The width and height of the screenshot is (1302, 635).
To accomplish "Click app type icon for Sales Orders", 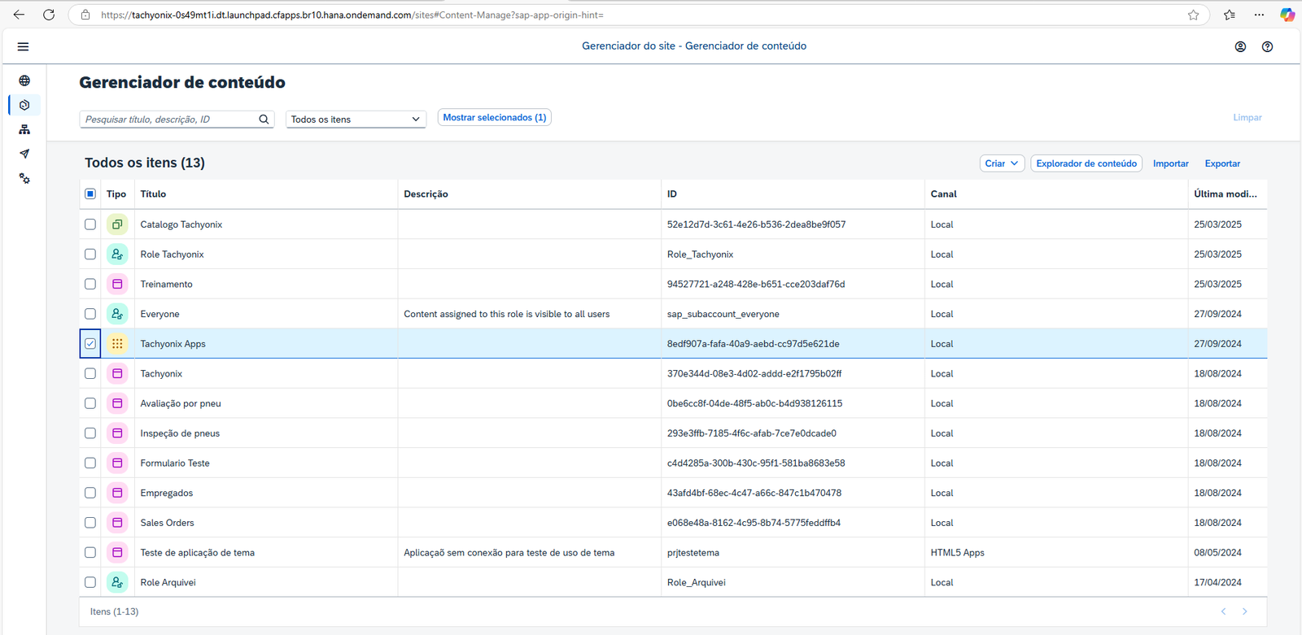I will pyautogui.click(x=117, y=523).
